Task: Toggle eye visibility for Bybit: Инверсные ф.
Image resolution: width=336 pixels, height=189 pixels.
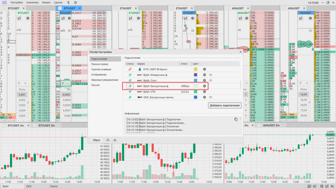Action: 210,75
